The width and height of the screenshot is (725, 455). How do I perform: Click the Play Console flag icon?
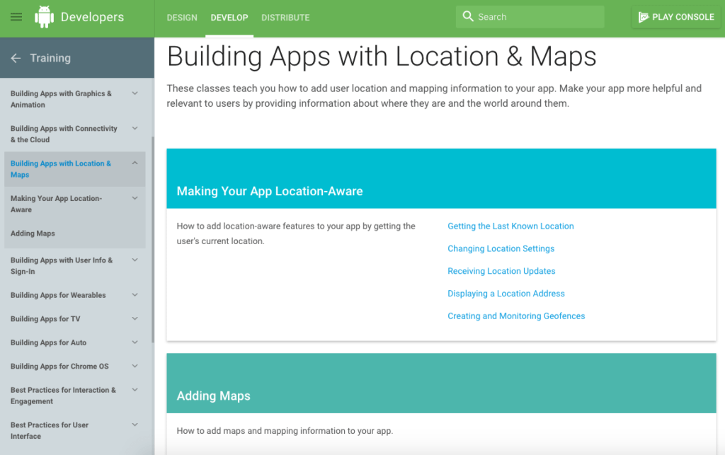644,16
